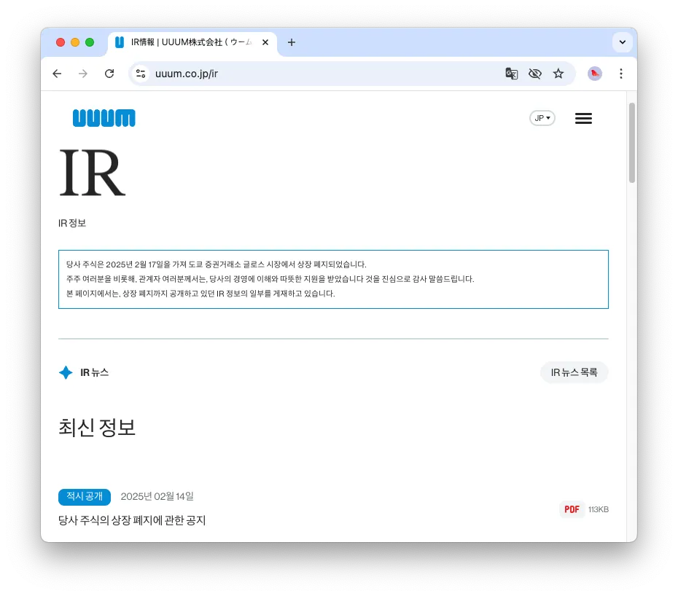Click the yellow macOS minimize window button

click(75, 42)
